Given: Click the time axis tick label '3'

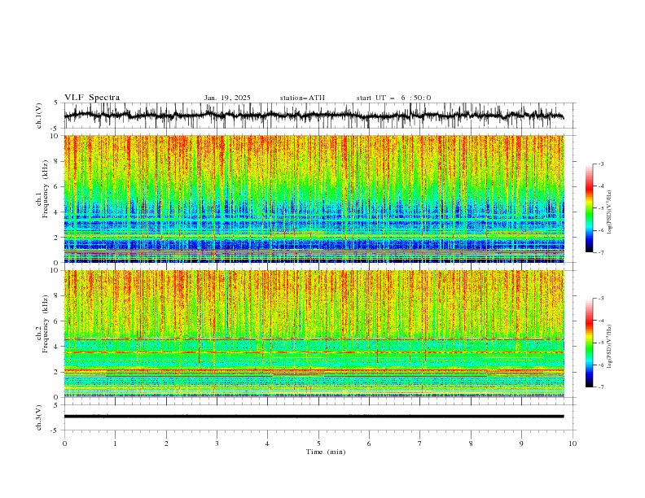Looking at the screenshot, I should (x=217, y=443).
